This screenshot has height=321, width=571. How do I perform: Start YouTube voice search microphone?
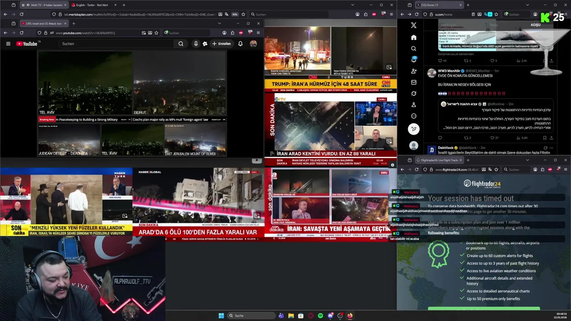pos(195,44)
